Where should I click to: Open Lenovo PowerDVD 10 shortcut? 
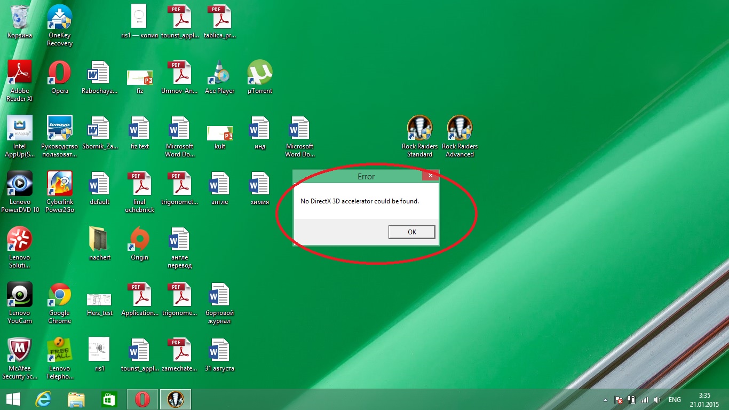20,192
